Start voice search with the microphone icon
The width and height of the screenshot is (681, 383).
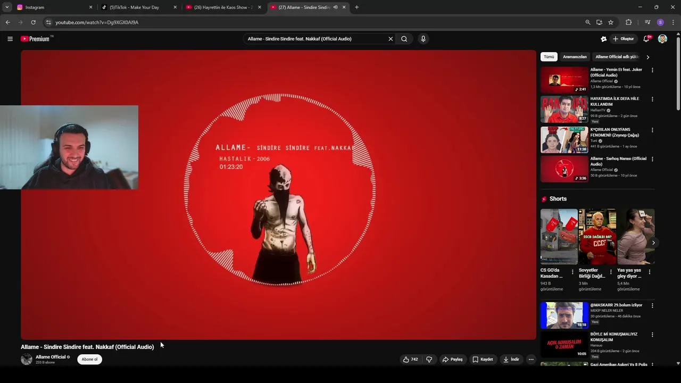(423, 39)
